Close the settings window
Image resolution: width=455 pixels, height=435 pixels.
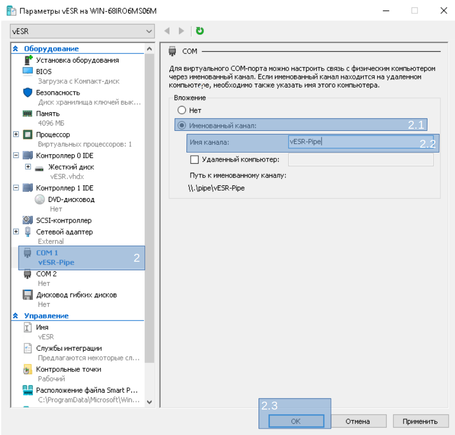(x=444, y=11)
